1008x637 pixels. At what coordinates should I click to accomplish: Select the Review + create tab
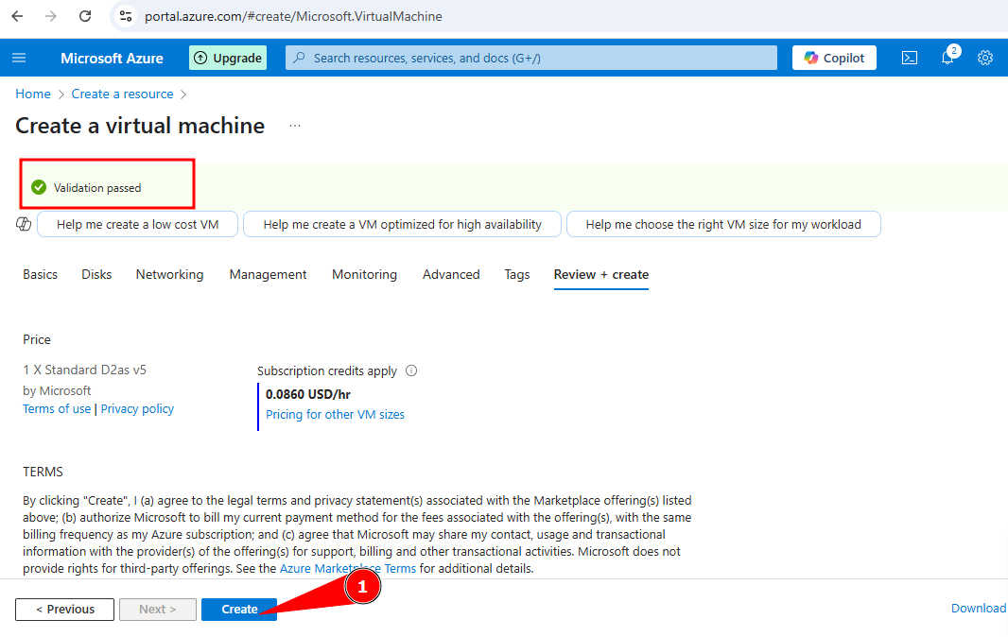601,274
